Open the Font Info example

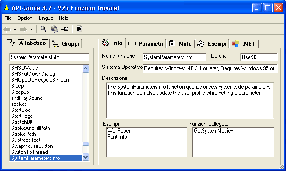117,137
